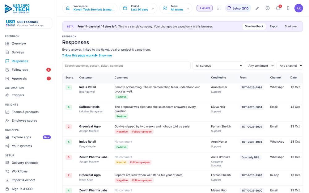Click the Neutral tag on Zenith Pharma row
The height and width of the screenshot is (193, 309).
(x=121, y=162)
